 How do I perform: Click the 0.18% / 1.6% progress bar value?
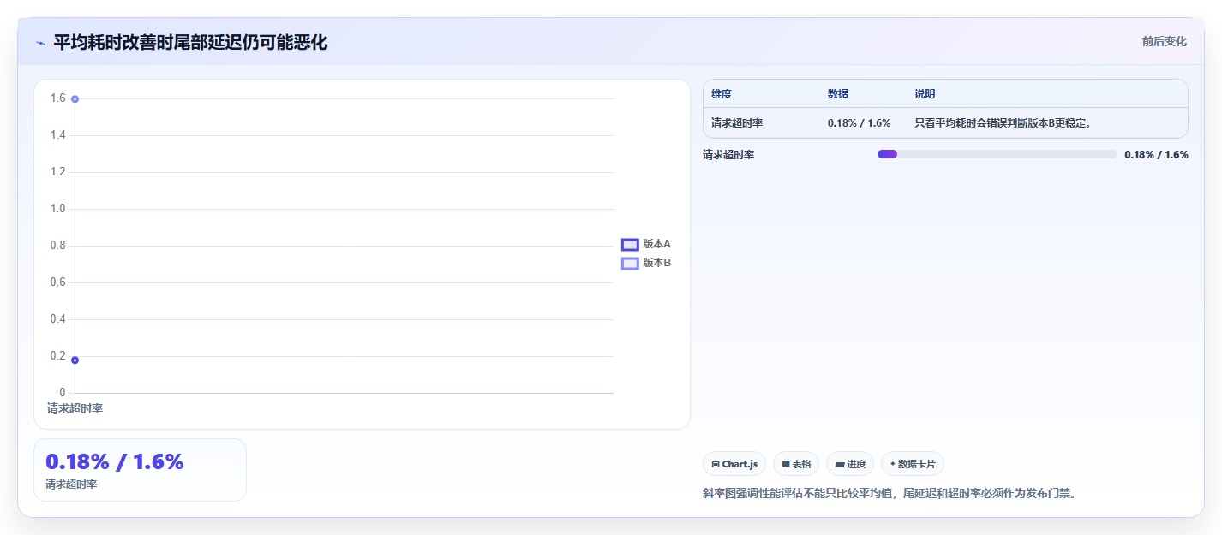click(x=1156, y=155)
